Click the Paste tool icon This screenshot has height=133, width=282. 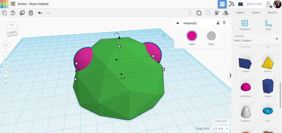[13, 13]
